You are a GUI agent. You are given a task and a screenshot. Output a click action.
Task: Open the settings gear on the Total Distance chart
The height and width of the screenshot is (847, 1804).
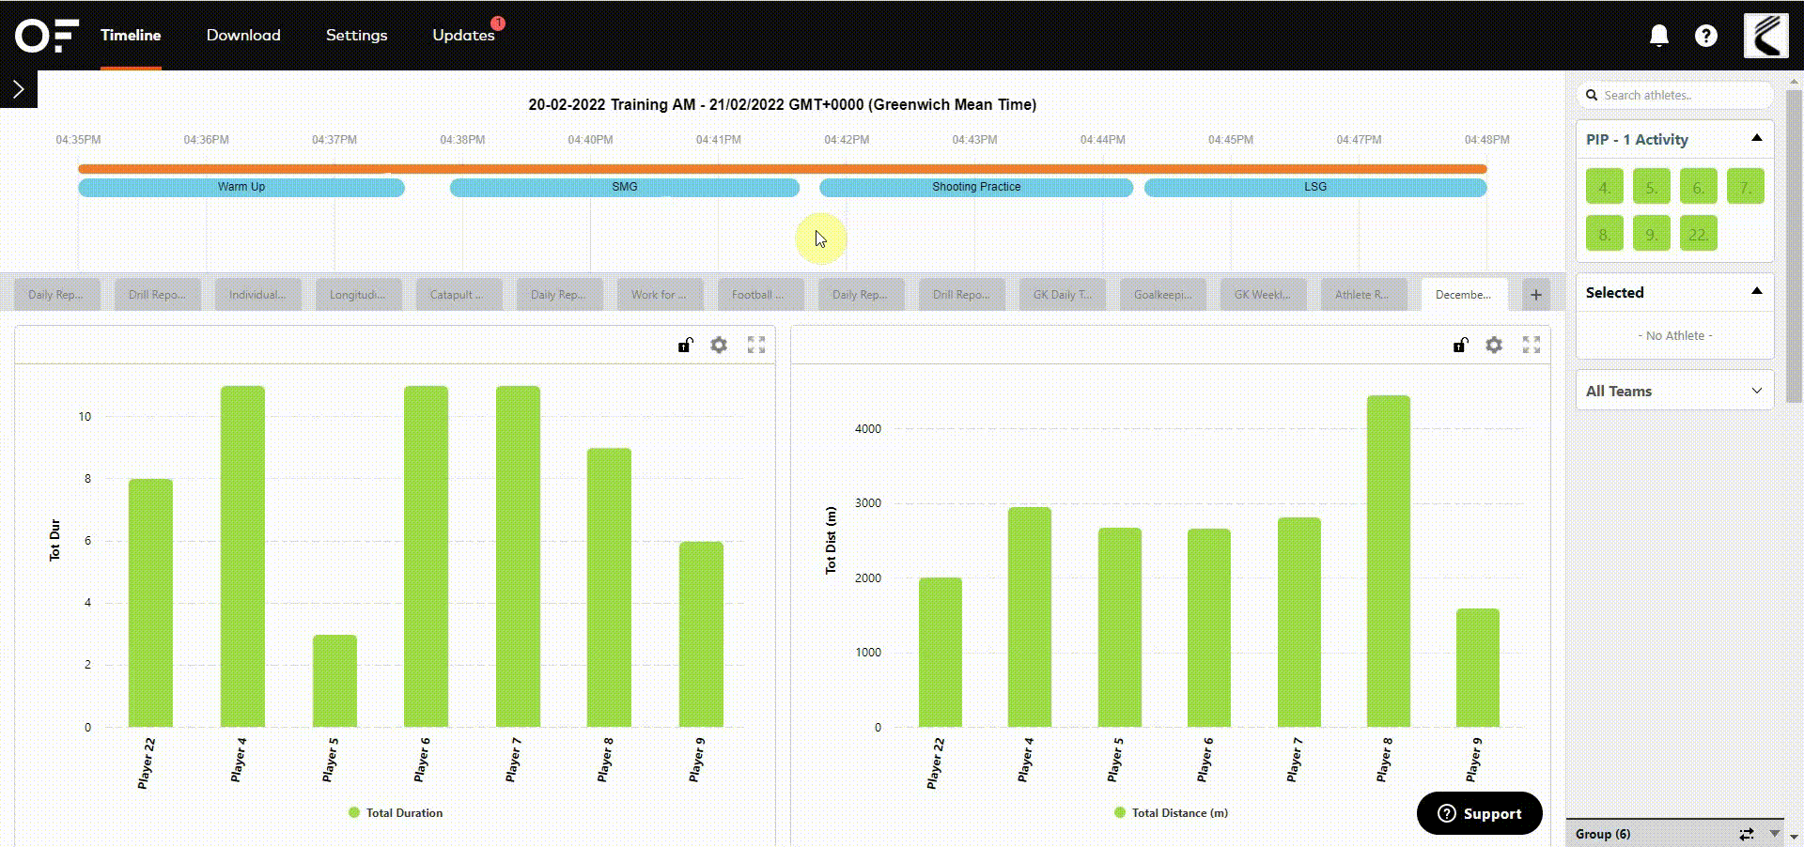pos(1494,345)
